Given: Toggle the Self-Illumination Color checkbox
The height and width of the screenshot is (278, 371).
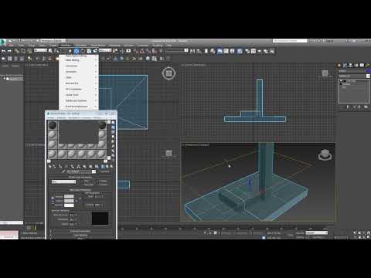Looking at the screenshot, I should pyautogui.click(x=87, y=197).
